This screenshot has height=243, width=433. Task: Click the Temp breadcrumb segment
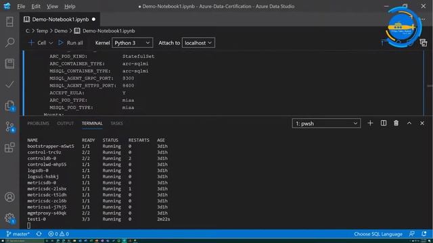(x=42, y=31)
